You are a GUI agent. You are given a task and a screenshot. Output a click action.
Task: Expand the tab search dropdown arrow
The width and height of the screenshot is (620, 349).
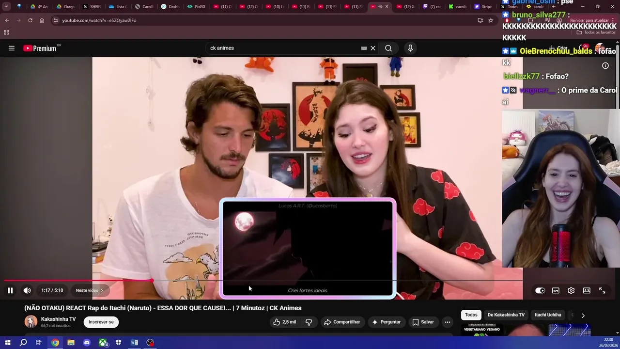tap(6, 7)
